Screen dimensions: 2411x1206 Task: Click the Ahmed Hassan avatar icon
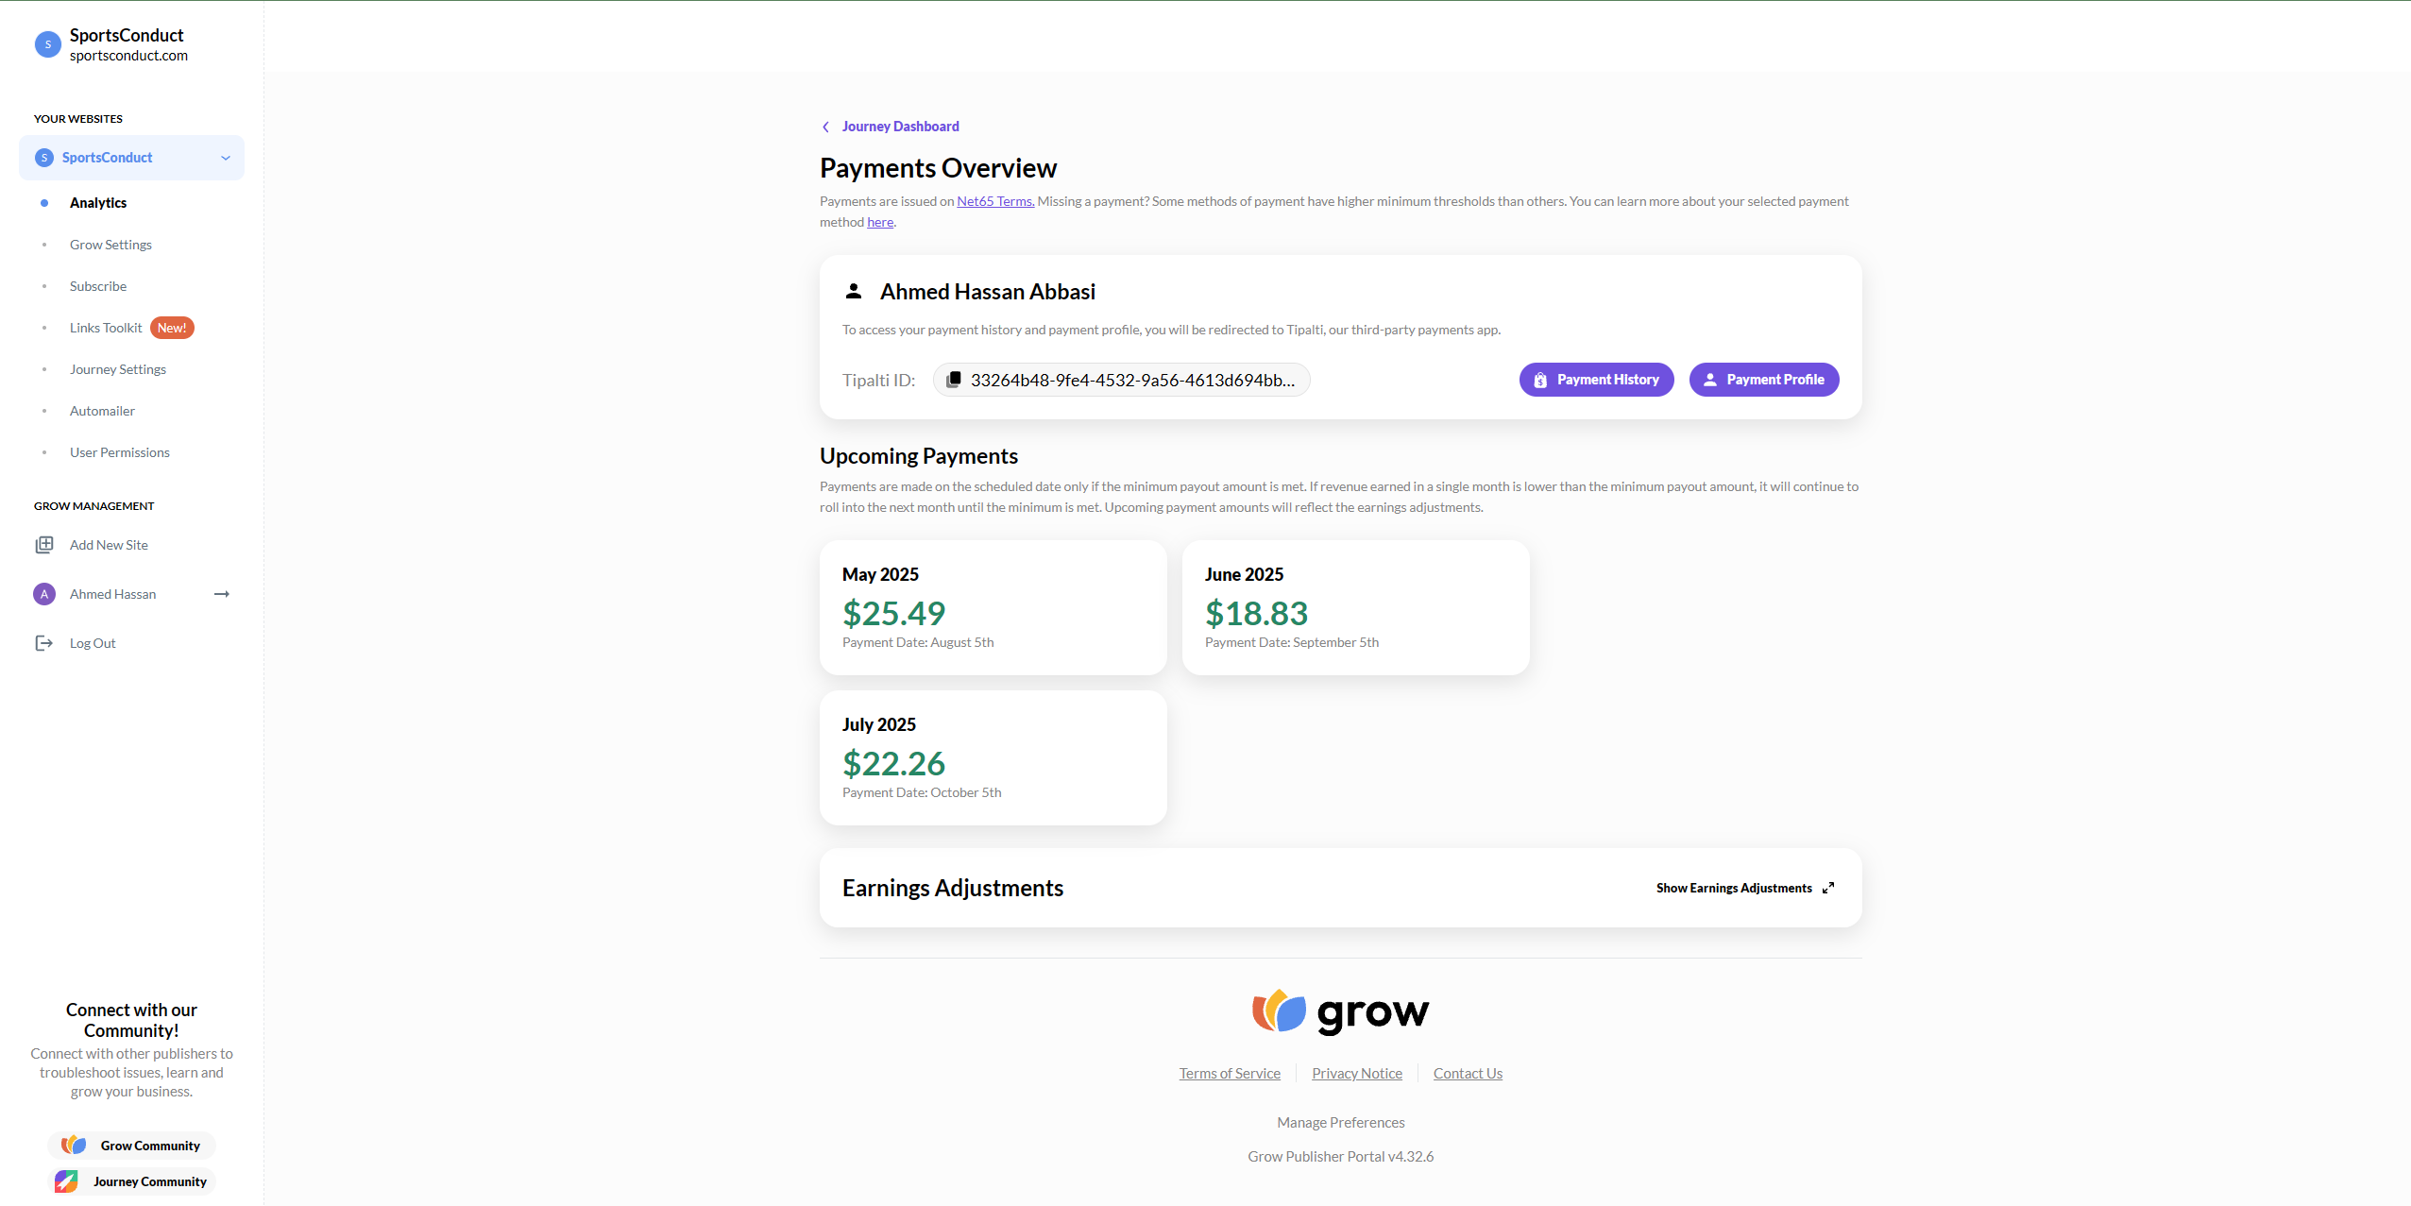tap(44, 594)
